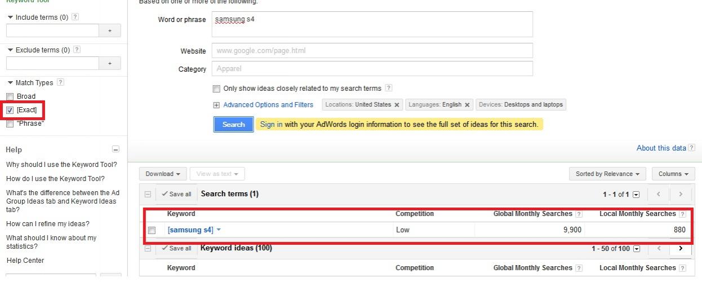Open the Include terms help icon
Viewport: 702px width, 282px height.
click(x=75, y=17)
